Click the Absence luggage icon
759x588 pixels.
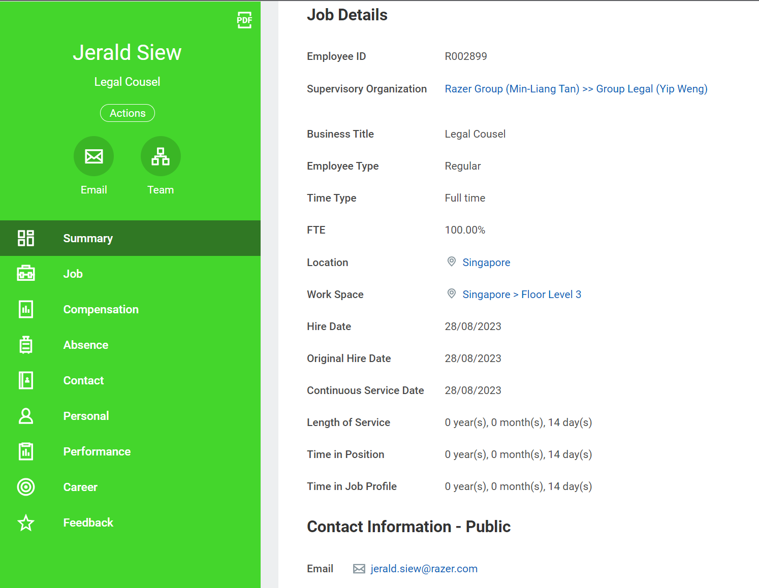point(26,345)
